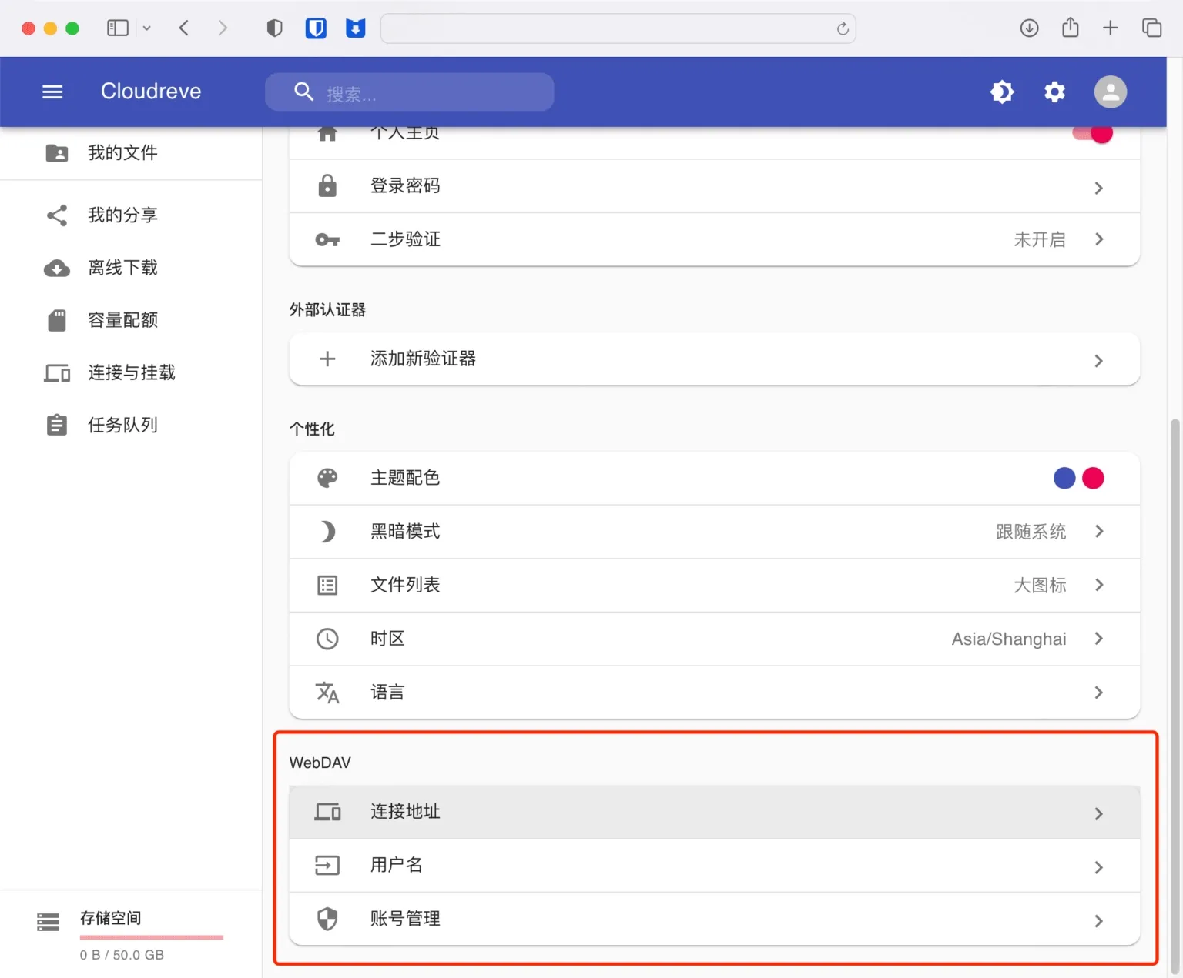Open Safari share button
This screenshot has width=1183, height=978.
(x=1070, y=28)
